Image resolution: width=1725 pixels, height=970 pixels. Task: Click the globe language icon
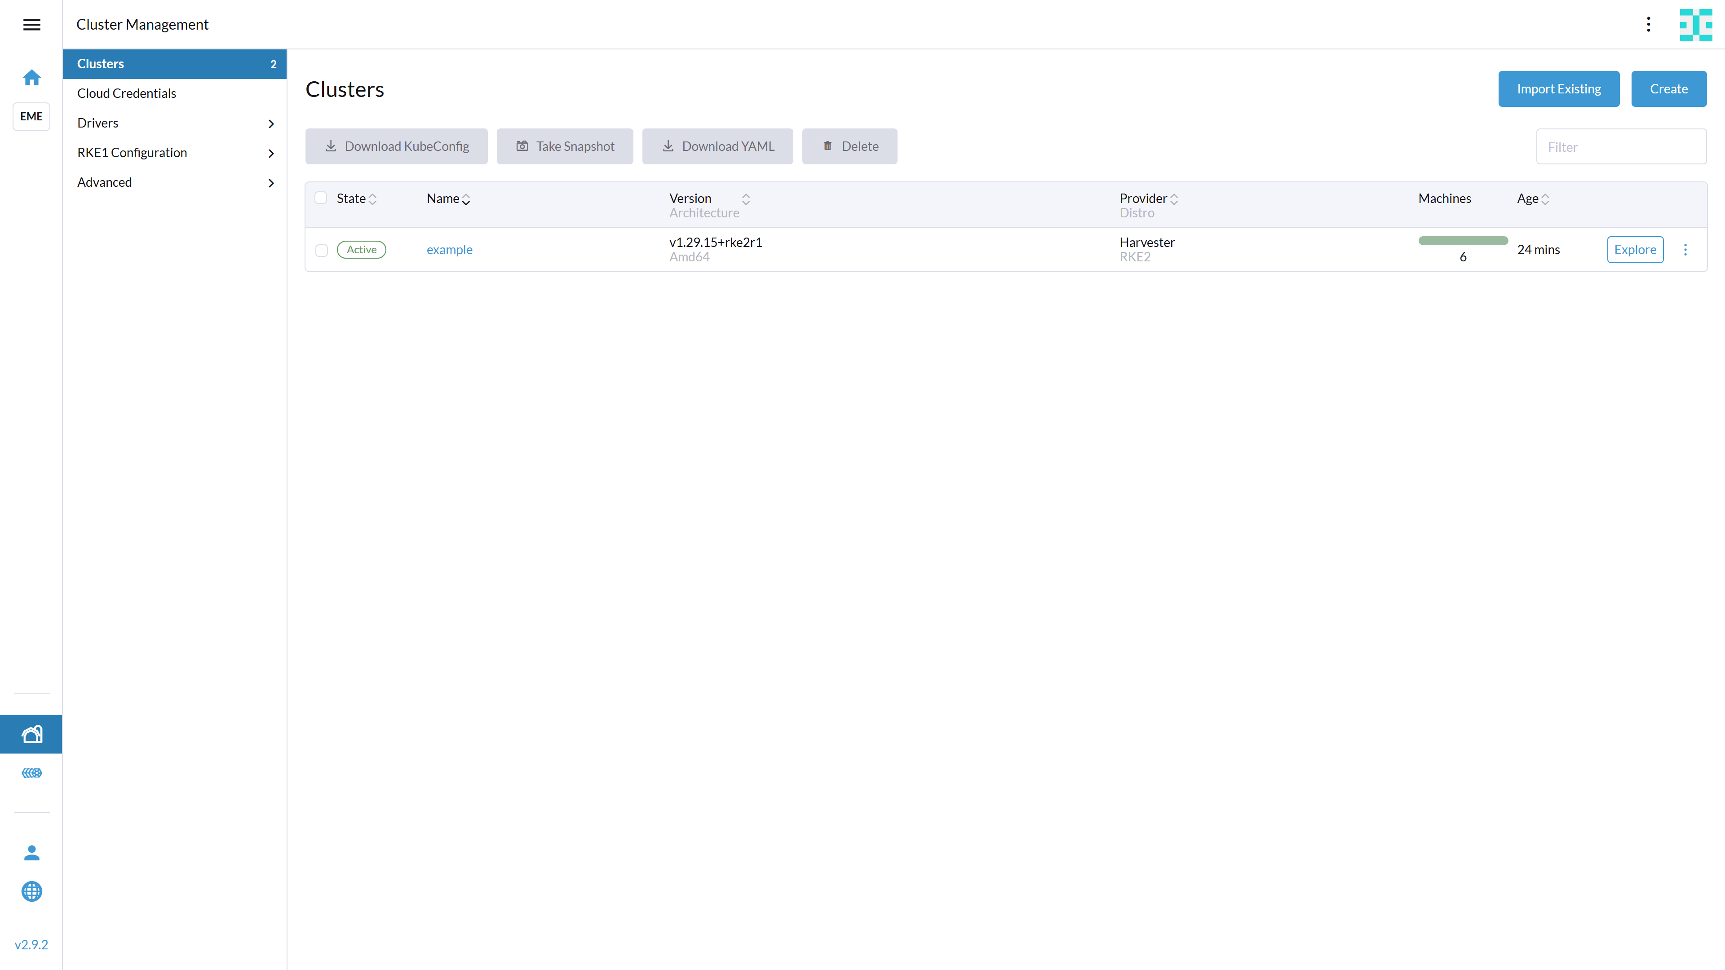coord(31,892)
